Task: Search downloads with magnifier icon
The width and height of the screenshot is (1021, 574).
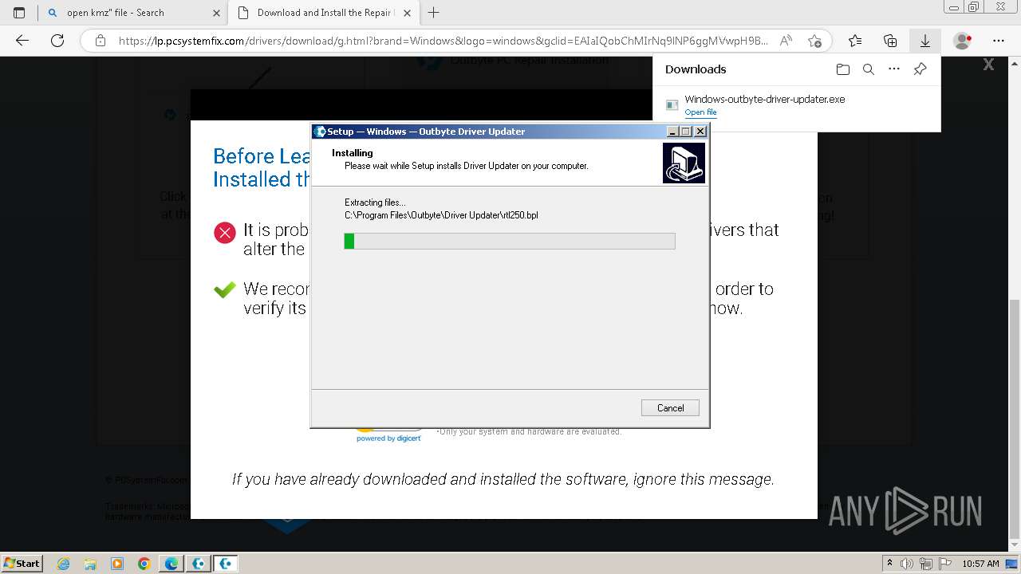Action: click(869, 69)
